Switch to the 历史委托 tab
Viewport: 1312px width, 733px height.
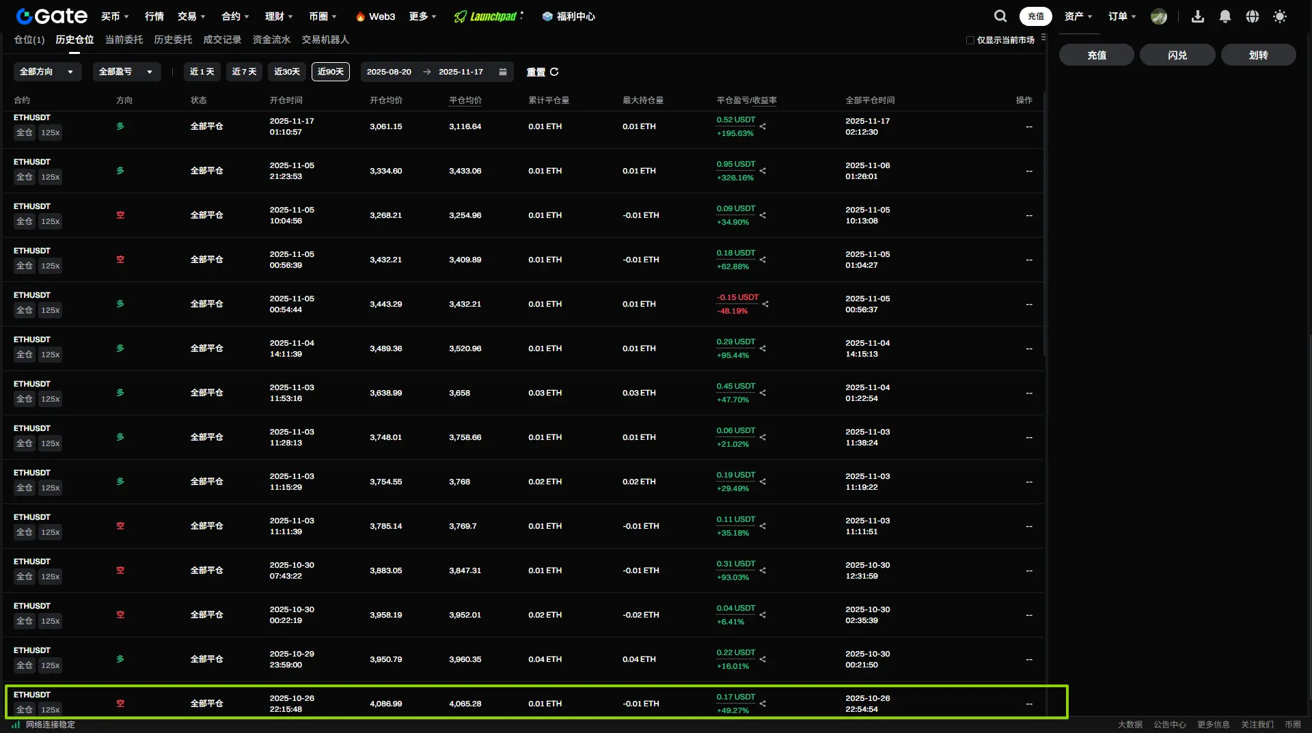tap(173, 40)
